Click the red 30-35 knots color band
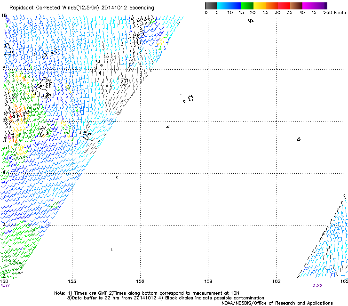Image resolution: width=348 pixels, height=306 pixels. point(284,6)
